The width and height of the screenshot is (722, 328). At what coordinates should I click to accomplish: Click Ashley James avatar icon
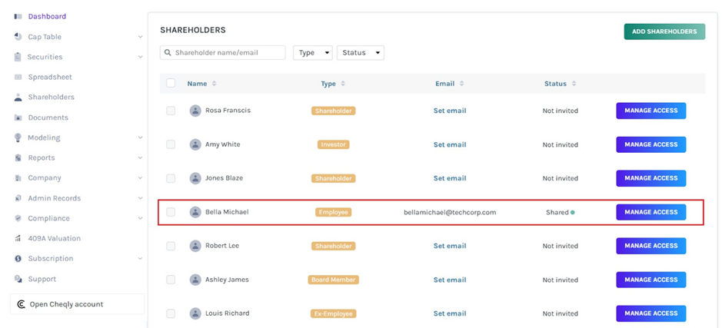(195, 280)
